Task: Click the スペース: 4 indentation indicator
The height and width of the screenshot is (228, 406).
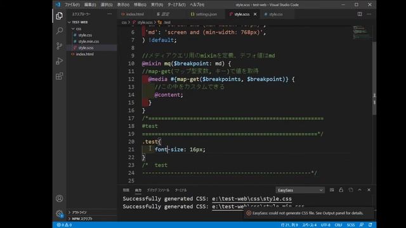Action: 310,225
